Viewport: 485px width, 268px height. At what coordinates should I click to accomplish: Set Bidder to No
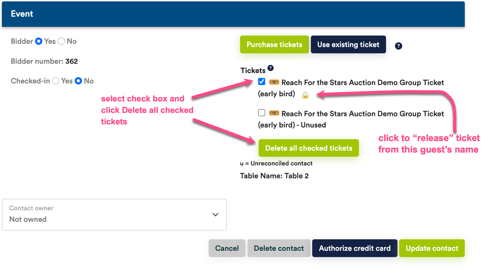[x=61, y=41]
